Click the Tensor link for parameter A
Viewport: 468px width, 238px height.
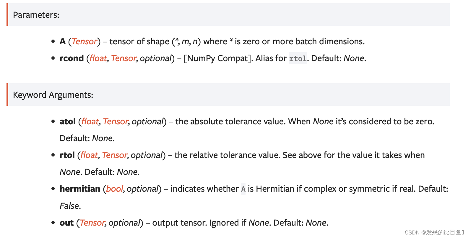point(84,42)
